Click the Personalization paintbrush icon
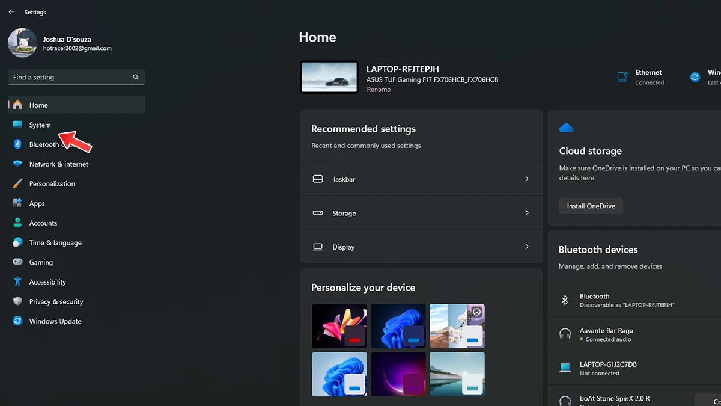This screenshot has width=721, height=406. 17,184
